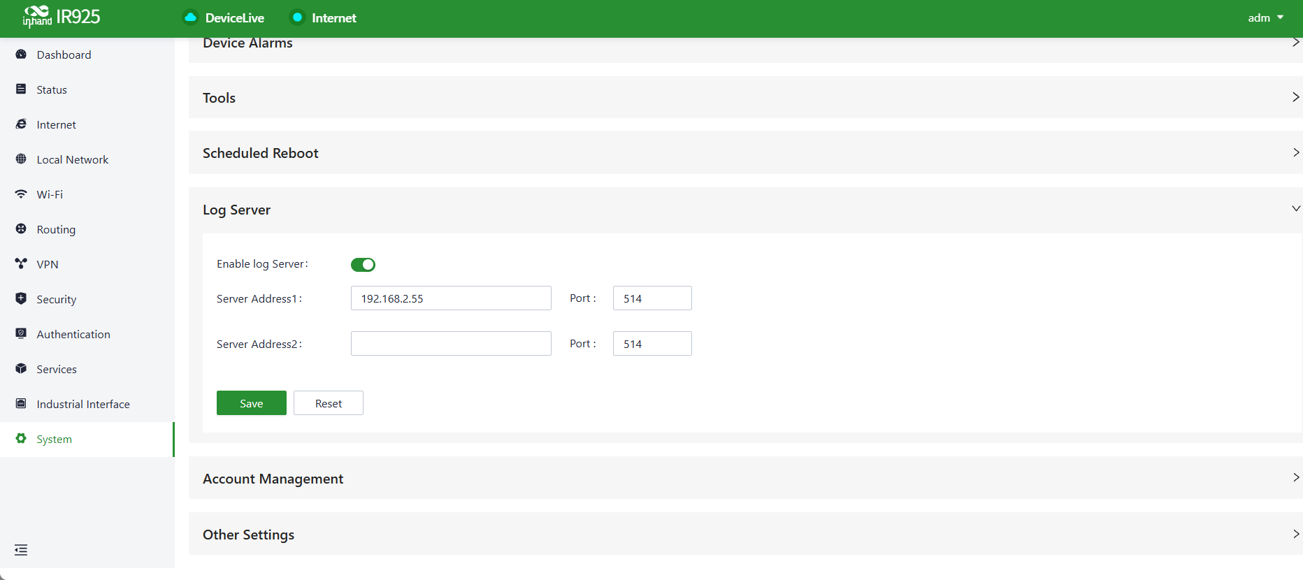Click the empty Server Address2 field
The width and height of the screenshot is (1303, 580).
pos(451,344)
